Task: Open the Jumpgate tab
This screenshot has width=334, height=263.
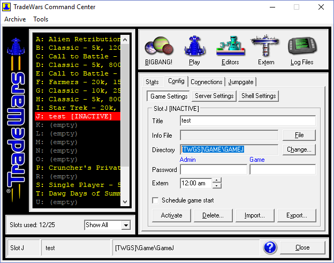Action: 241,82
